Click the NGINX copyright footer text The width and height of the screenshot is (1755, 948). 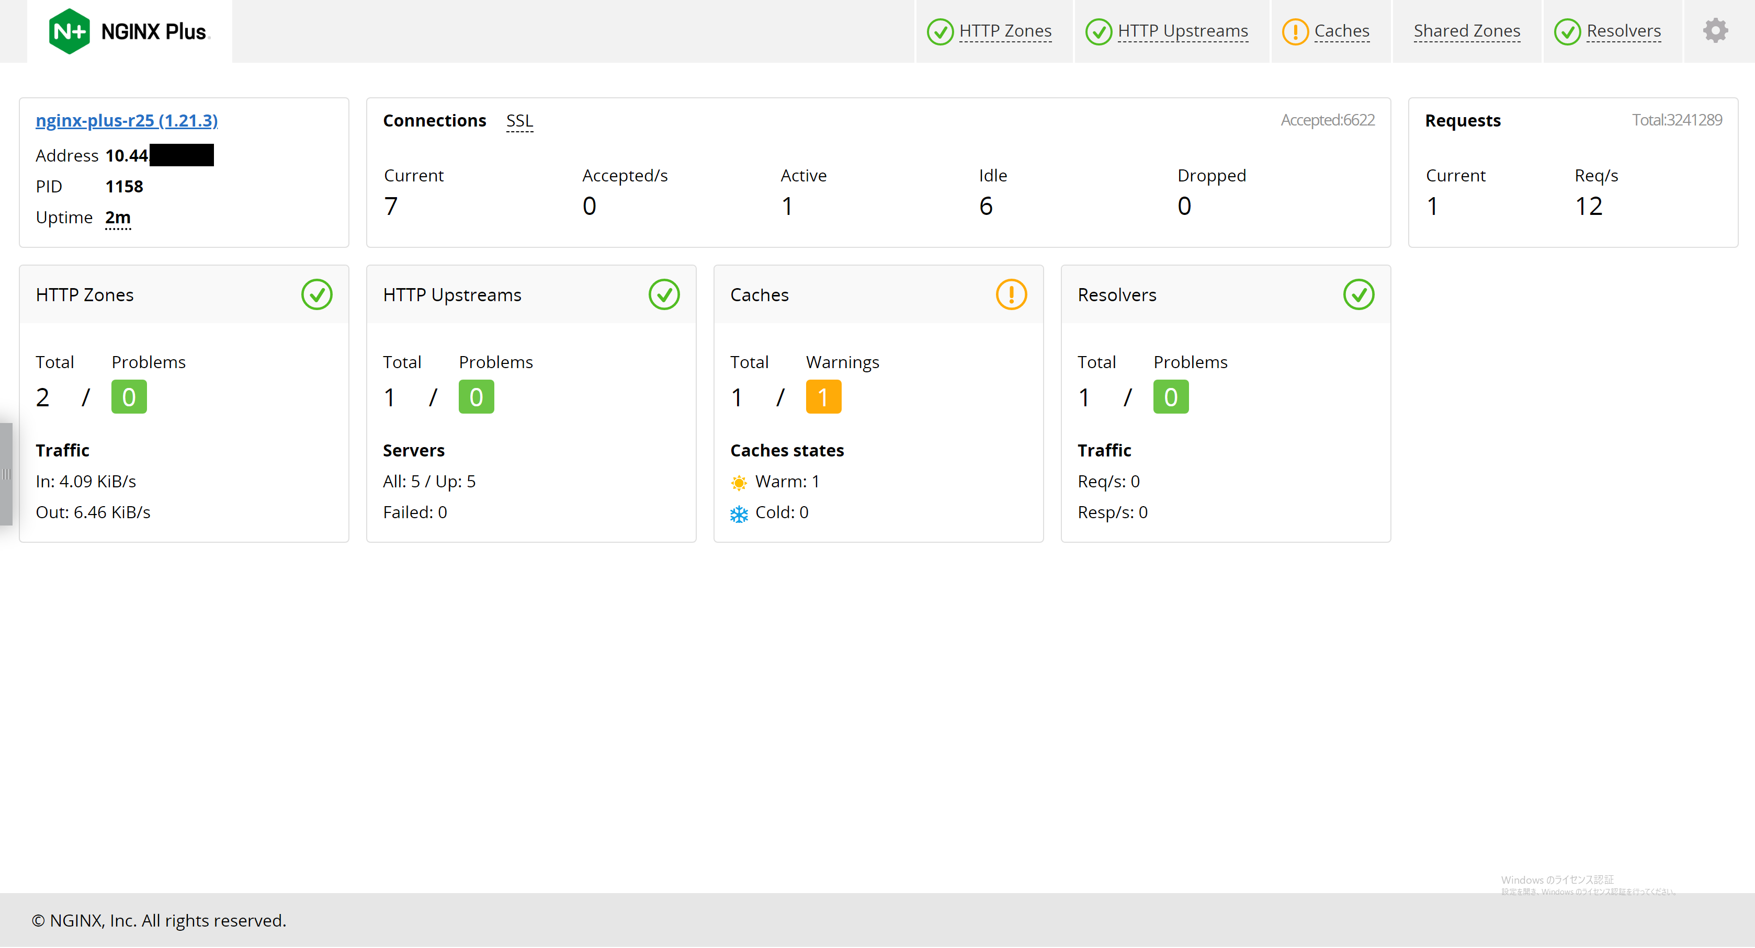click(x=158, y=921)
